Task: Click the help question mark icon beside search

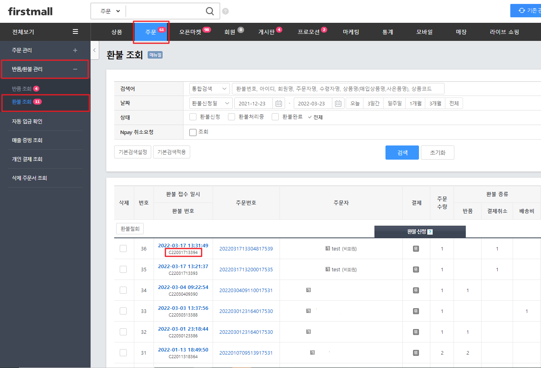Action: pyautogui.click(x=225, y=11)
